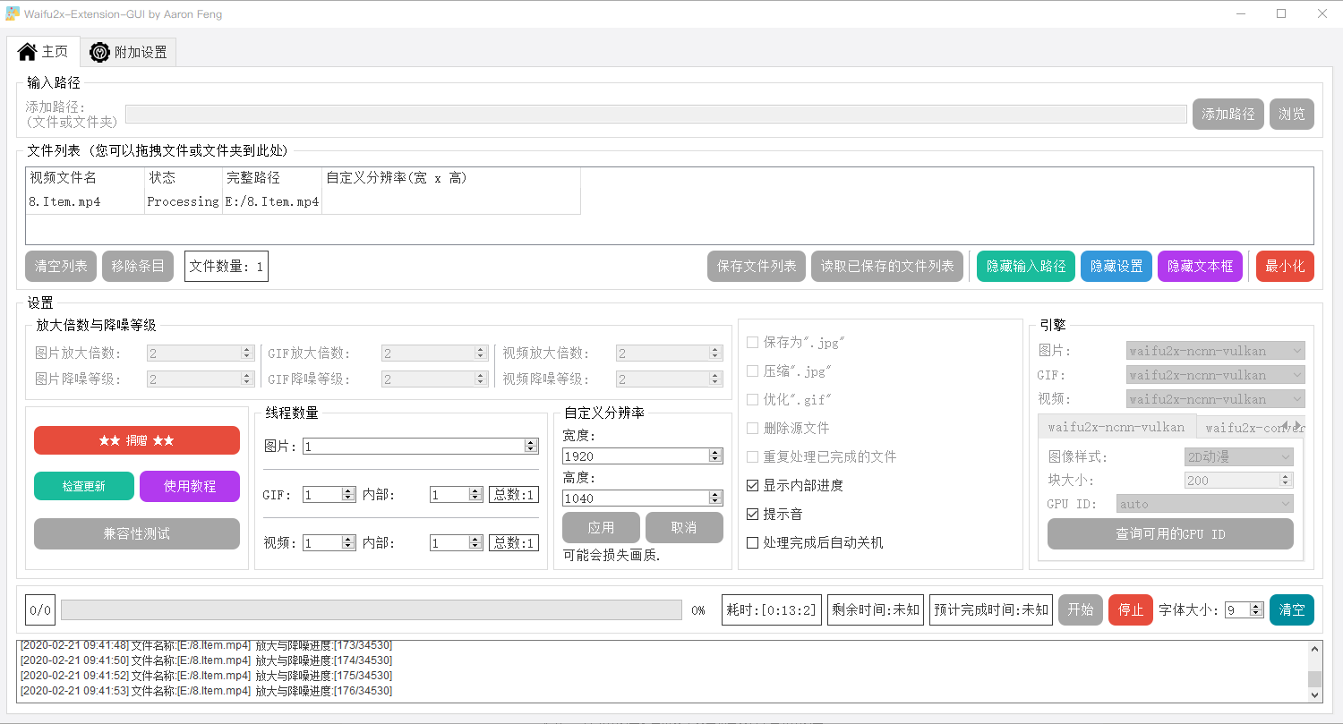Select the waifu2x-ncnn-vulkan engine tab
Image resolution: width=1343 pixels, height=724 pixels.
[1116, 427]
